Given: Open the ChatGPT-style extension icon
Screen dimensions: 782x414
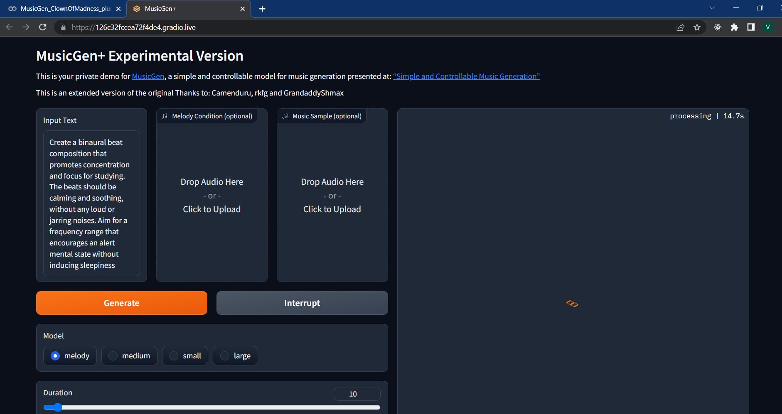Looking at the screenshot, I should [x=718, y=27].
